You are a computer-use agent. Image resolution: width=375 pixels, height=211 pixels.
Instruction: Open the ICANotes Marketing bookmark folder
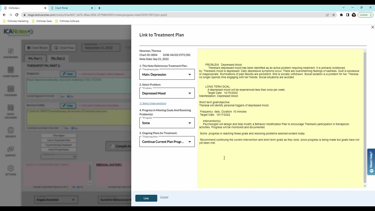click(x=16, y=21)
